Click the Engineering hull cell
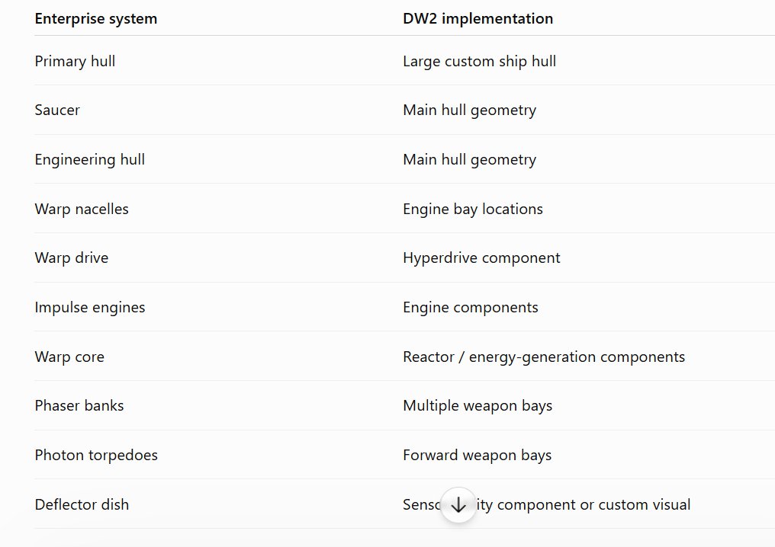Viewport: 775px width, 547px height. pyautogui.click(x=90, y=159)
